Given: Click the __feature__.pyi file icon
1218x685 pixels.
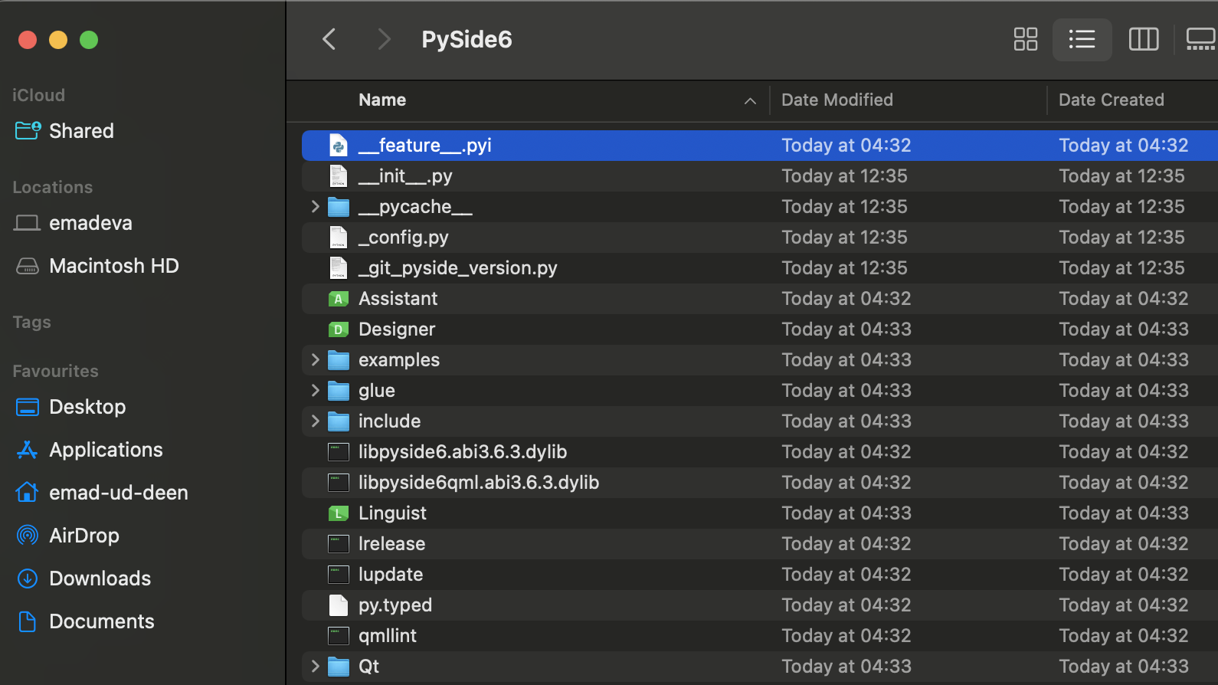Looking at the screenshot, I should coord(339,146).
